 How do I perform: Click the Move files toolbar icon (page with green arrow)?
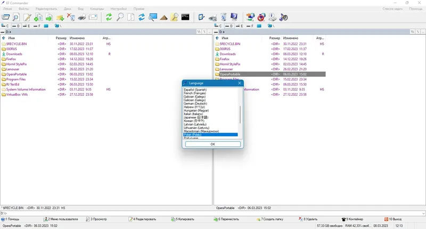49,18
